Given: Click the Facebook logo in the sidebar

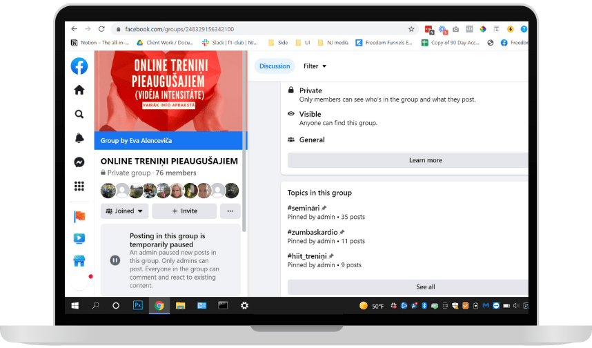Looking at the screenshot, I should coord(79,66).
